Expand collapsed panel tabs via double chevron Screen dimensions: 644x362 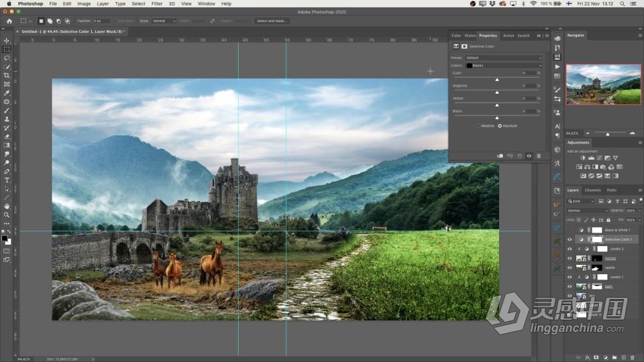539,36
